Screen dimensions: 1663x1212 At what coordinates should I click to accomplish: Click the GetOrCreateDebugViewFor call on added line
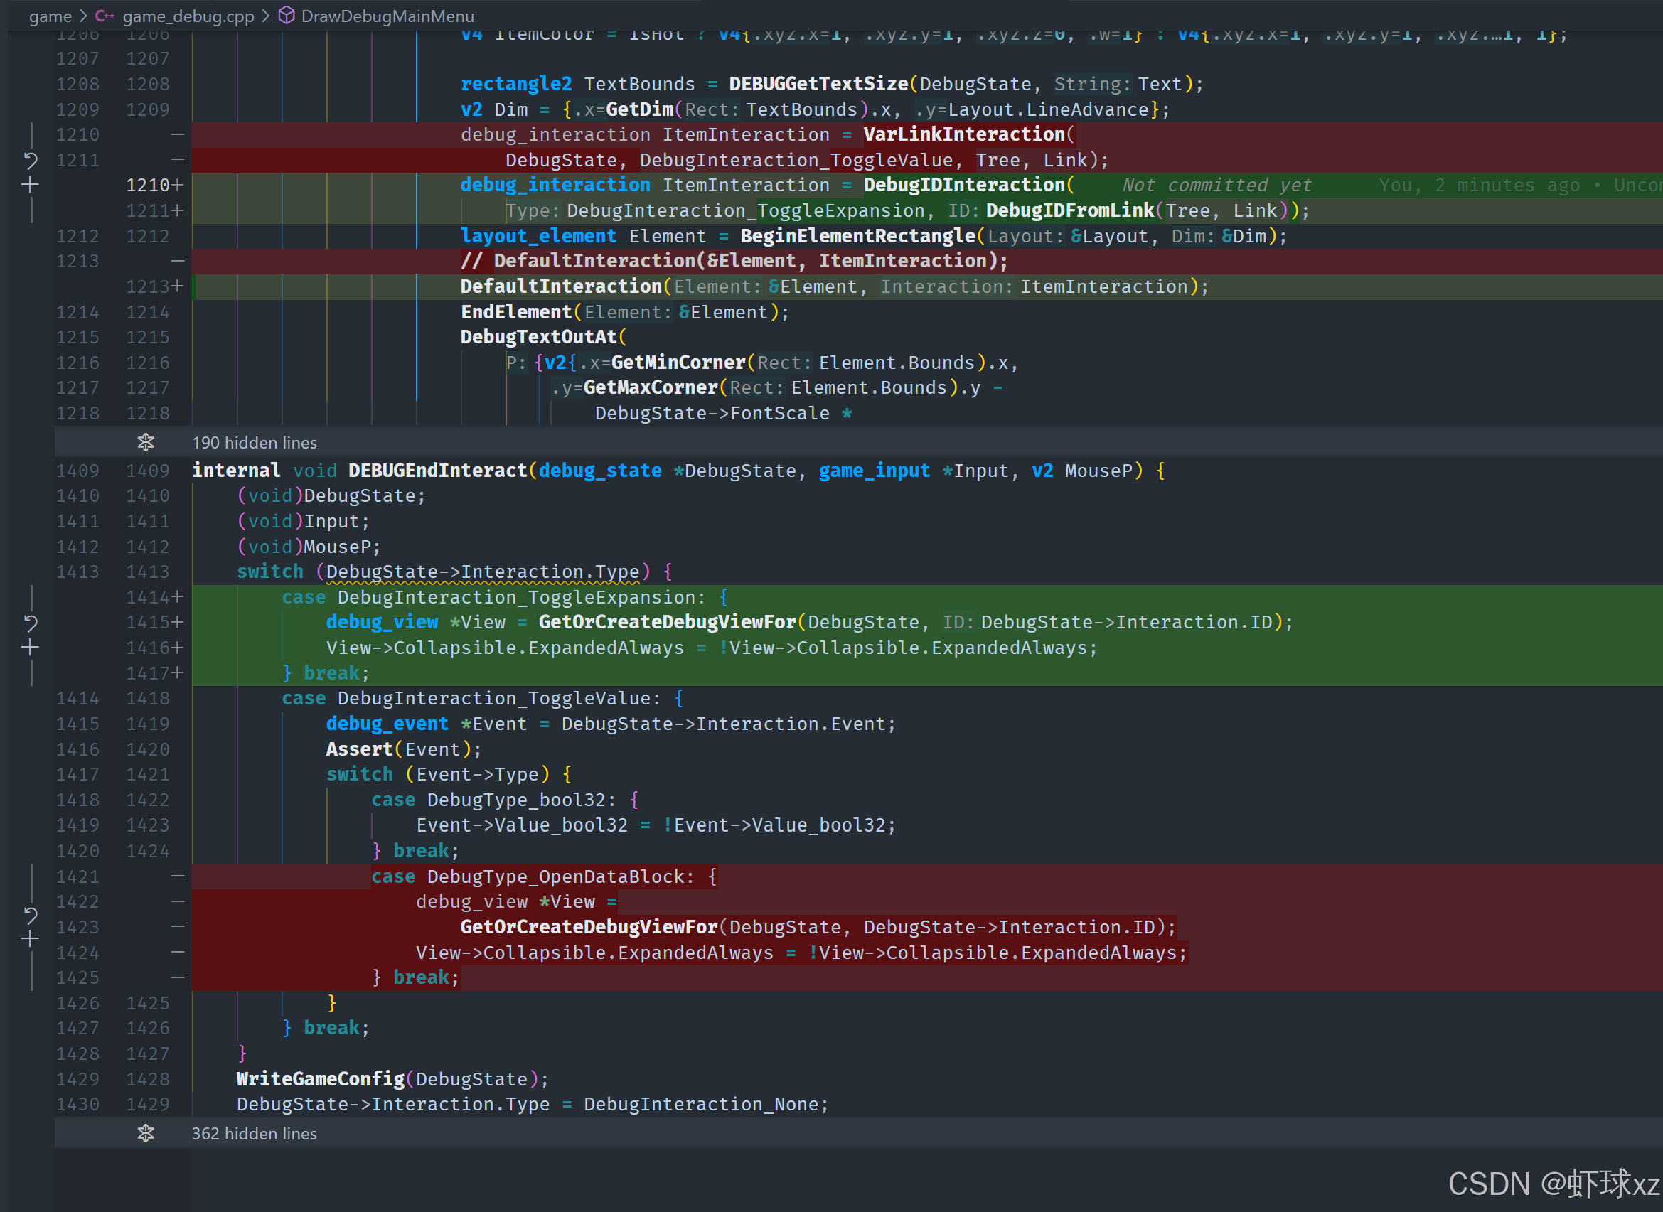coord(667,622)
